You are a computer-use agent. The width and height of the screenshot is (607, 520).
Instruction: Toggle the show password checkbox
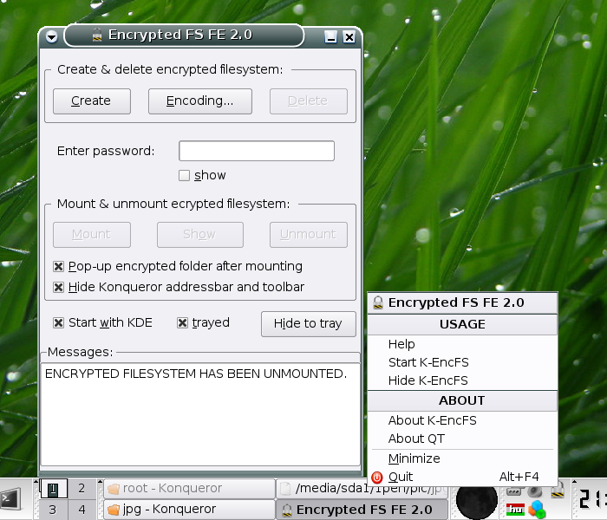point(184,176)
